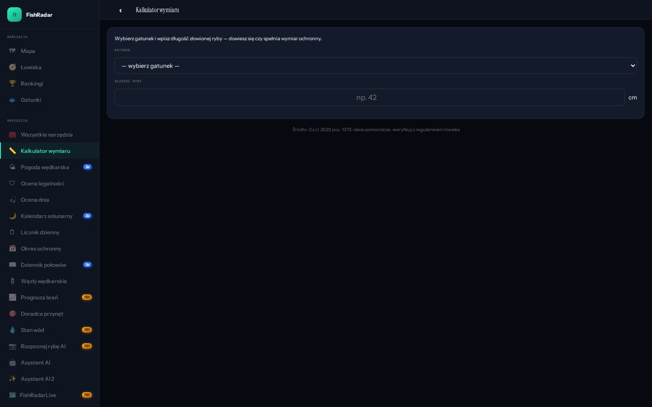Click the compass icon next to Łowiska

pos(12,67)
